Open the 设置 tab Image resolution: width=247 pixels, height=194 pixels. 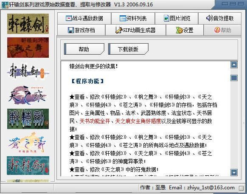pos(185,30)
